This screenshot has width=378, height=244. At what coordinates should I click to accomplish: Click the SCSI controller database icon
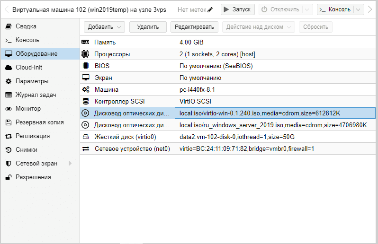tap(86, 101)
